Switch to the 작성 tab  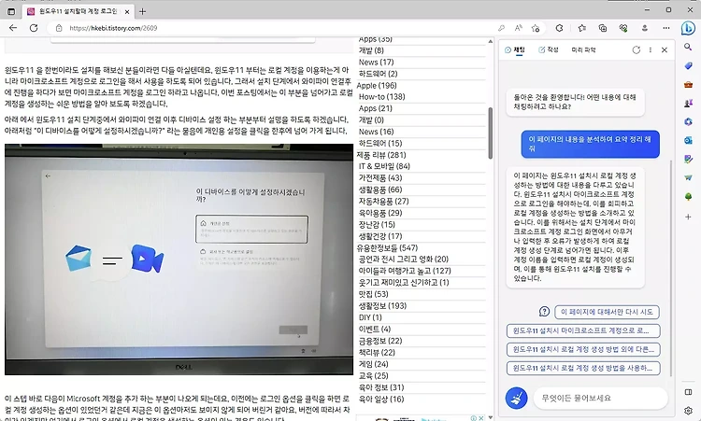549,50
